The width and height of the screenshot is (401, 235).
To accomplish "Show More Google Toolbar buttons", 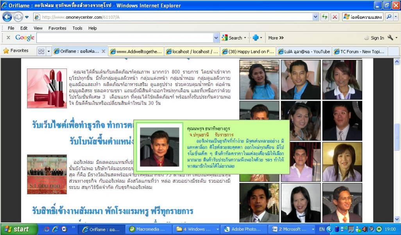I will point(276,38).
